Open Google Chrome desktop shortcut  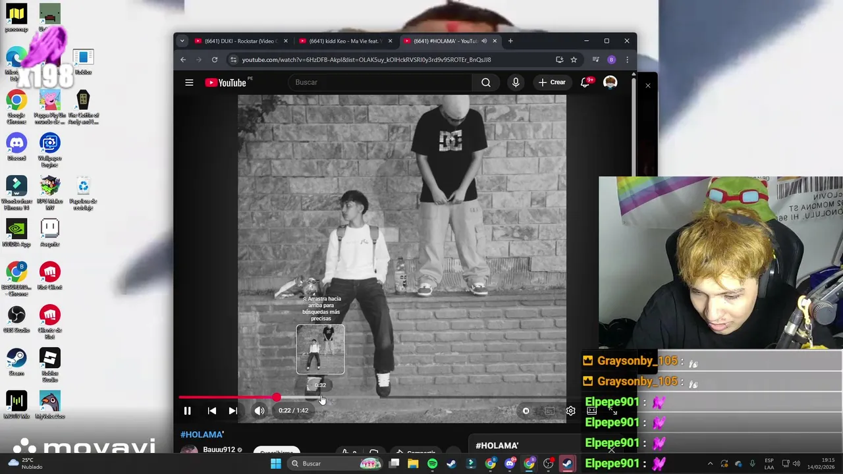[16, 107]
